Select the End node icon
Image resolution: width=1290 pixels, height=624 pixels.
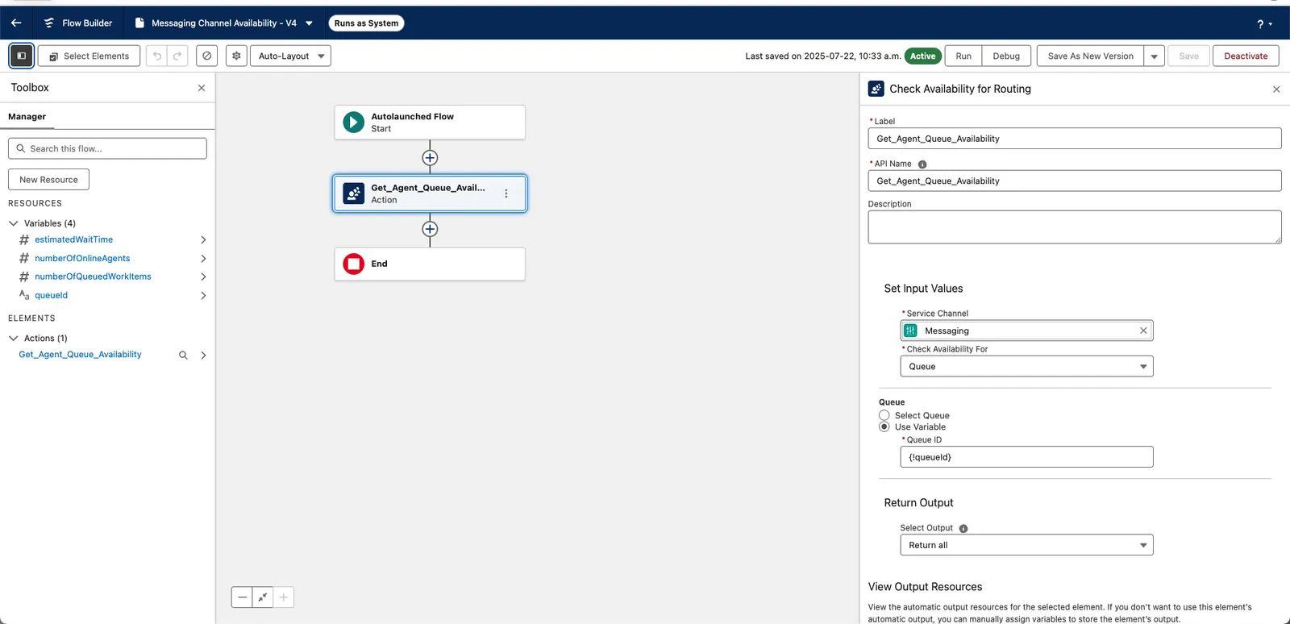(353, 264)
